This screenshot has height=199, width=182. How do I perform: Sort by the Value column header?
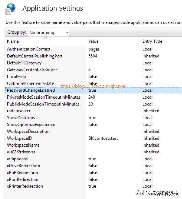pyautogui.click(x=113, y=41)
